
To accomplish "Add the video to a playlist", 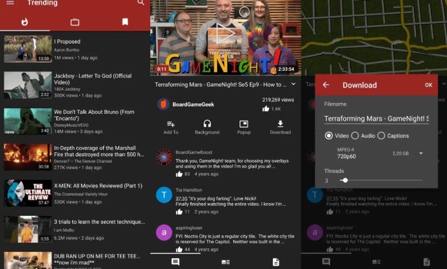I will (x=171, y=127).
